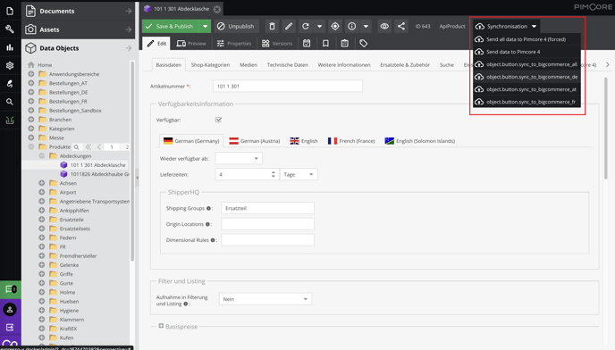Viewport: 615px width, 350px height.
Task: Select Send data to Pimcore 4
Action: point(527,52)
